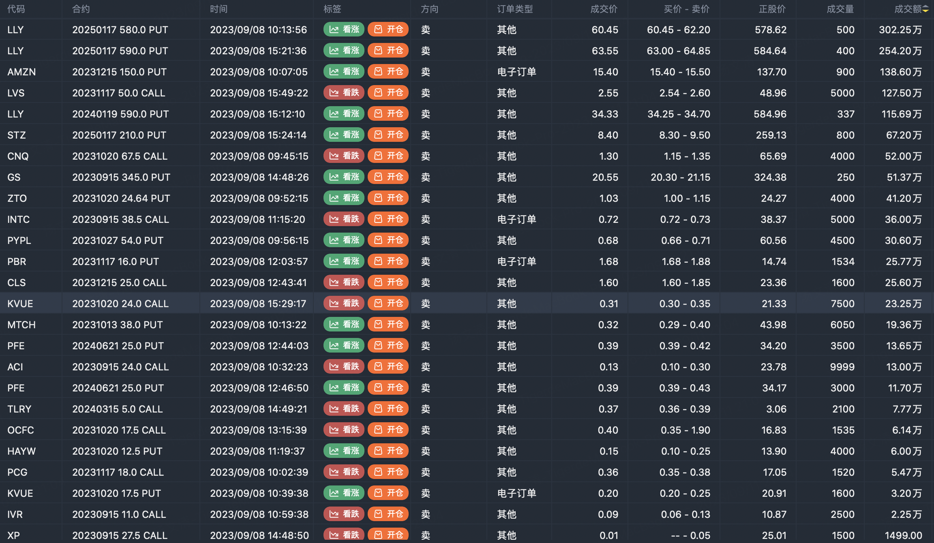This screenshot has width=934, height=543.
Task: Sort by 成交量 column header
Action: tap(840, 9)
